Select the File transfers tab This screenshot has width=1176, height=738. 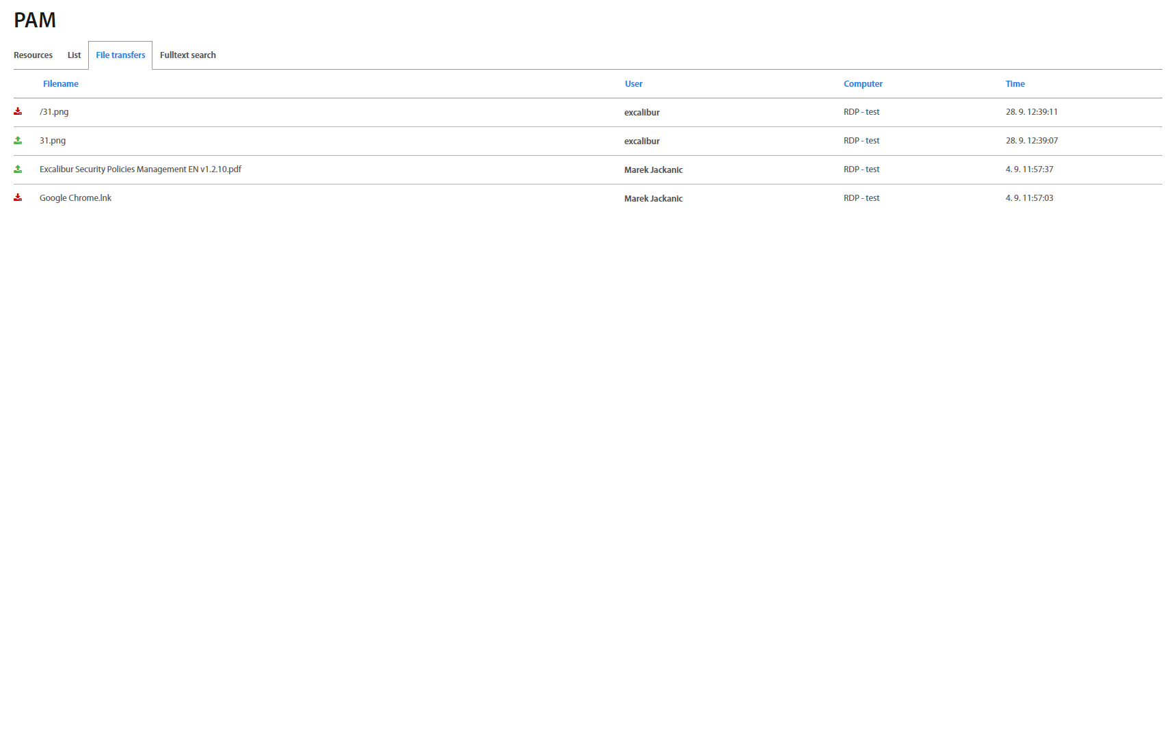coord(120,55)
